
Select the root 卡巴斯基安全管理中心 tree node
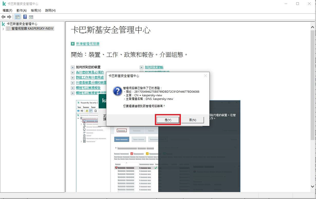[x=22, y=24]
